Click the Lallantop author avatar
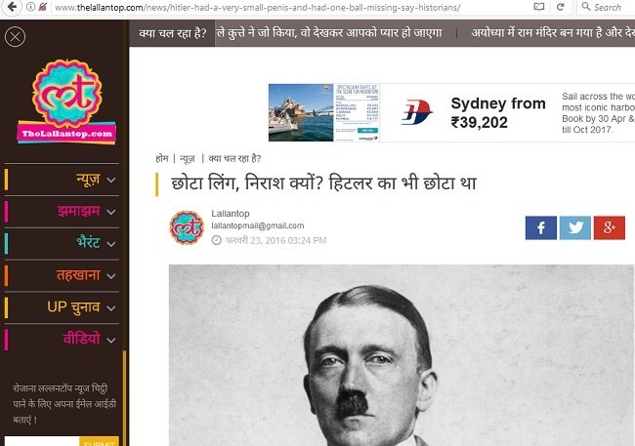The image size is (635, 446). [x=187, y=227]
